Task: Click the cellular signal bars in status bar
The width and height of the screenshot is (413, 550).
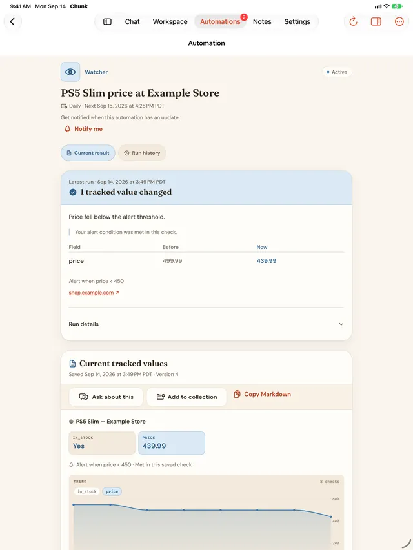Action: pyautogui.click(x=378, y=6)
